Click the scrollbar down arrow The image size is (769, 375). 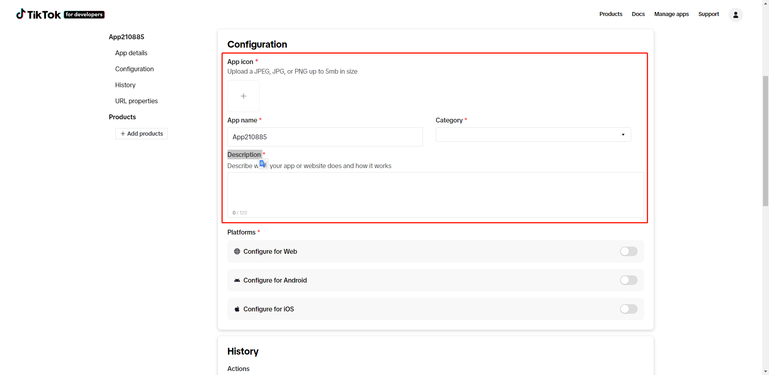(x=765, y=371)
